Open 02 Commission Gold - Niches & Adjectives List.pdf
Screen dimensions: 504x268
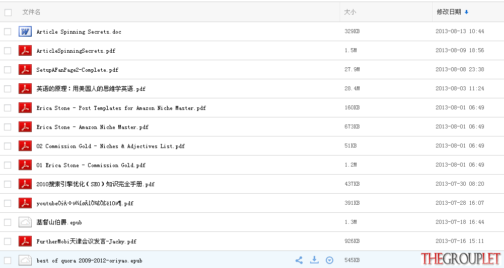point(111,146)
